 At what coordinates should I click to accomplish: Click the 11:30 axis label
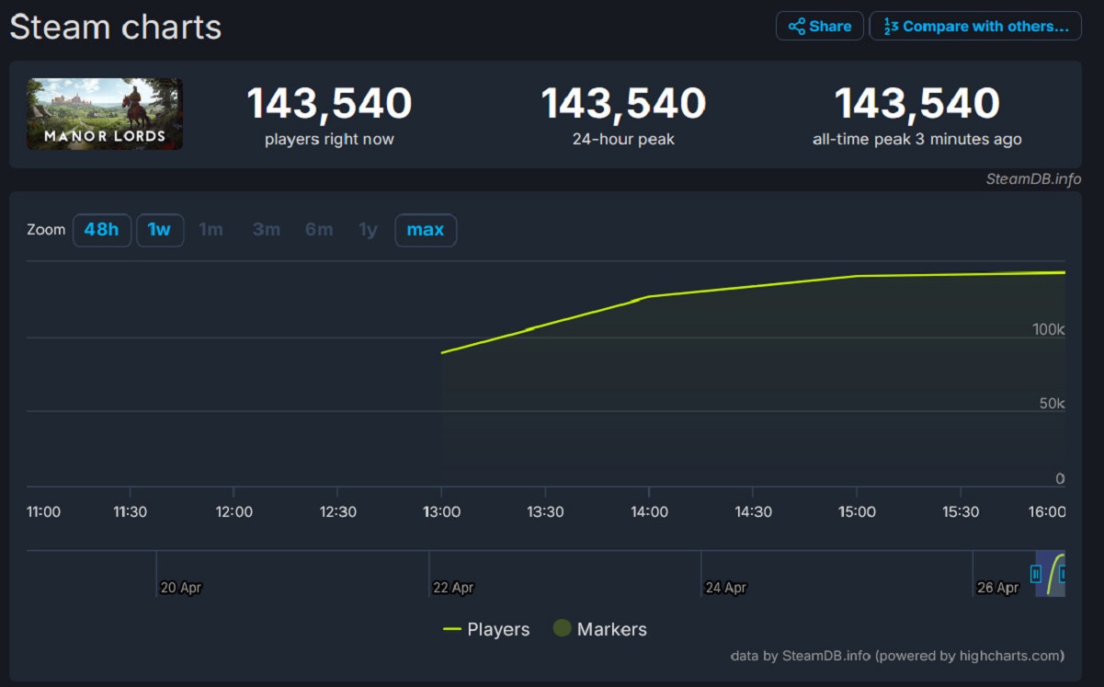click(130, 512)
